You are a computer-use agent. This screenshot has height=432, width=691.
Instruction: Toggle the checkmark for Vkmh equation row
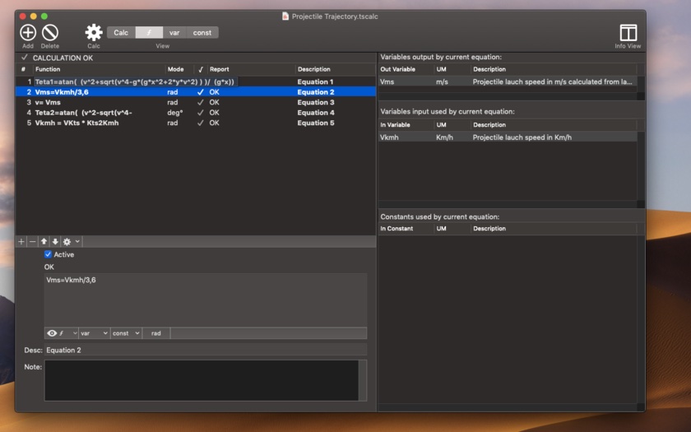tap(200, 123)
